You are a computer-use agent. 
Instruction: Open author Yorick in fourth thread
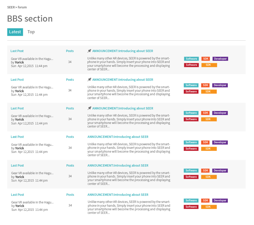[x=20, y=148]
